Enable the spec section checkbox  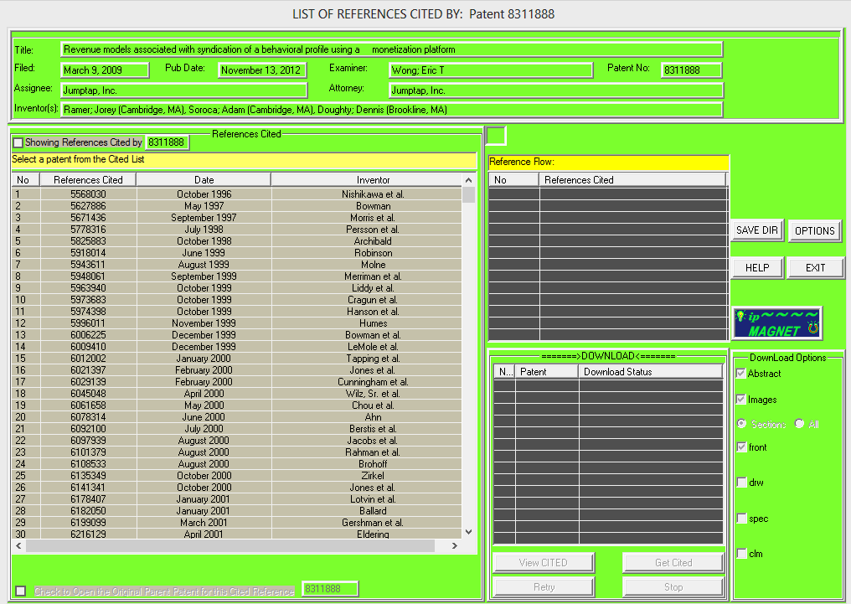741,519
